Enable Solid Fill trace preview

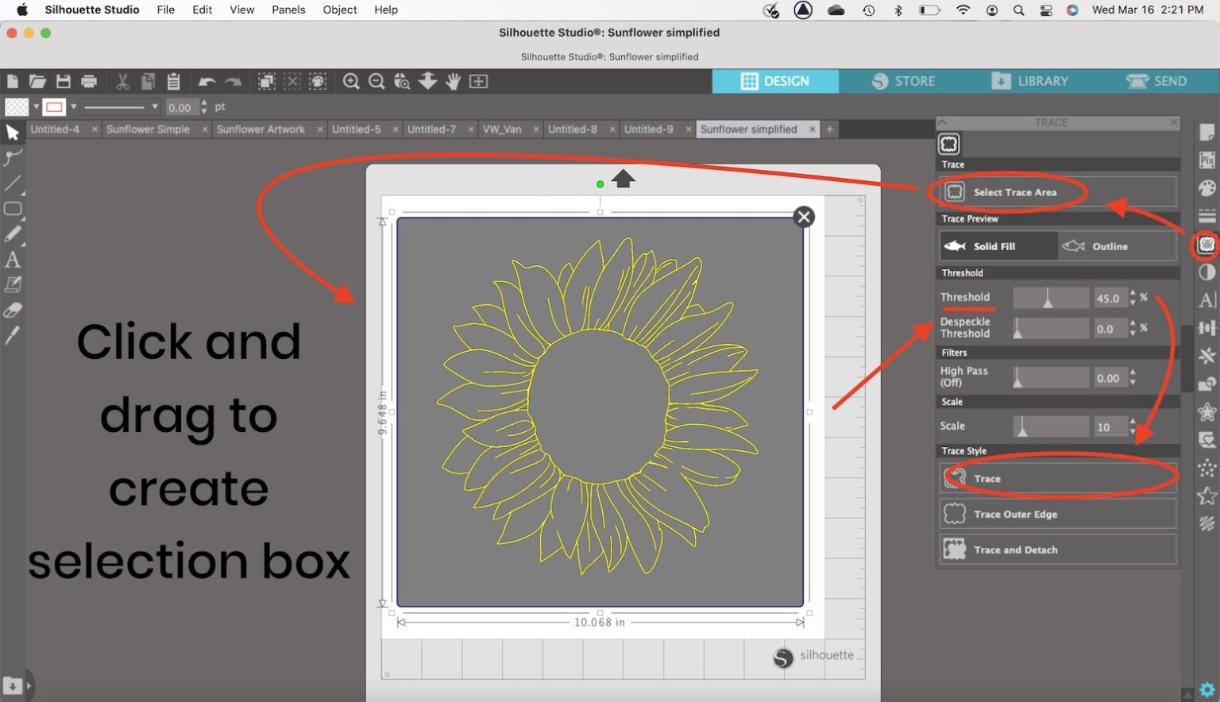pyautogui.click(x=997, y=245)
